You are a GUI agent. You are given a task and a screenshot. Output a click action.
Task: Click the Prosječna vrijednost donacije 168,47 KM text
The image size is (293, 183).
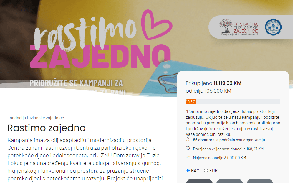tap(228, 149)
